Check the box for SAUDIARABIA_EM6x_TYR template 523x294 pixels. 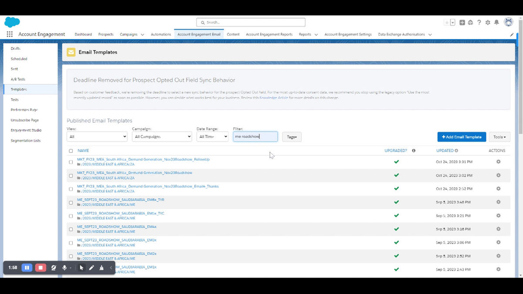[x=71, y=203]
